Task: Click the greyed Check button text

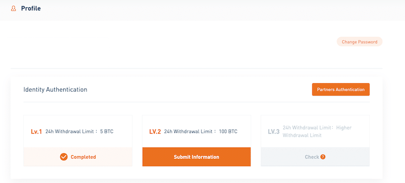Action: click(312, 157)
